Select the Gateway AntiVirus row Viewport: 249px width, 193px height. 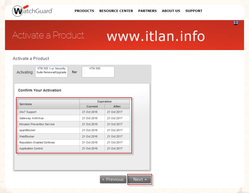[x=48, y=118]
